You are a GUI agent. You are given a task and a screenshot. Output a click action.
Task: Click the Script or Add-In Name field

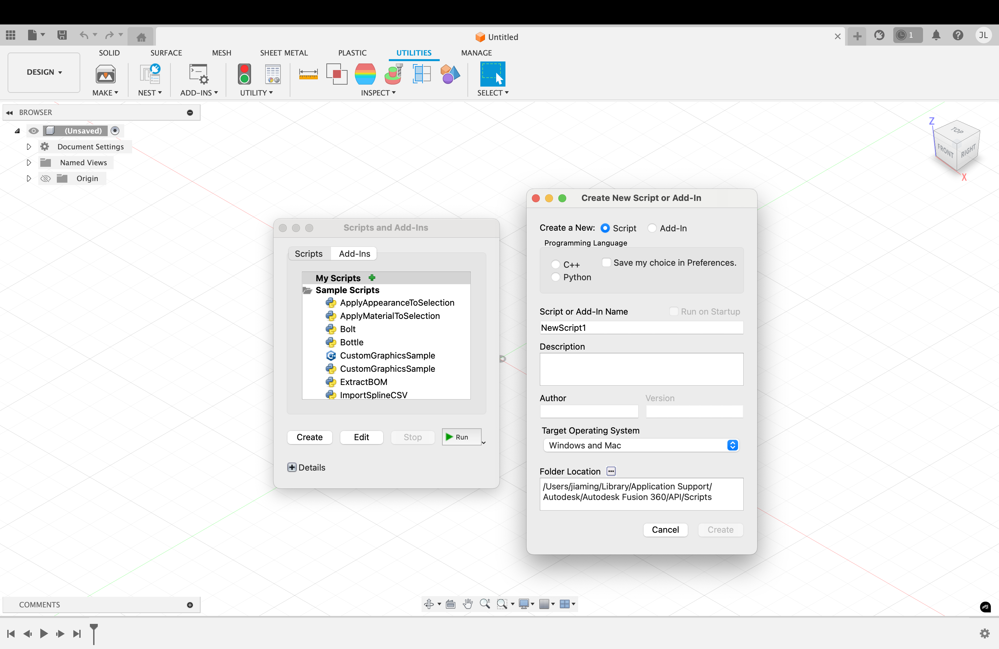(x=641, y=327)
